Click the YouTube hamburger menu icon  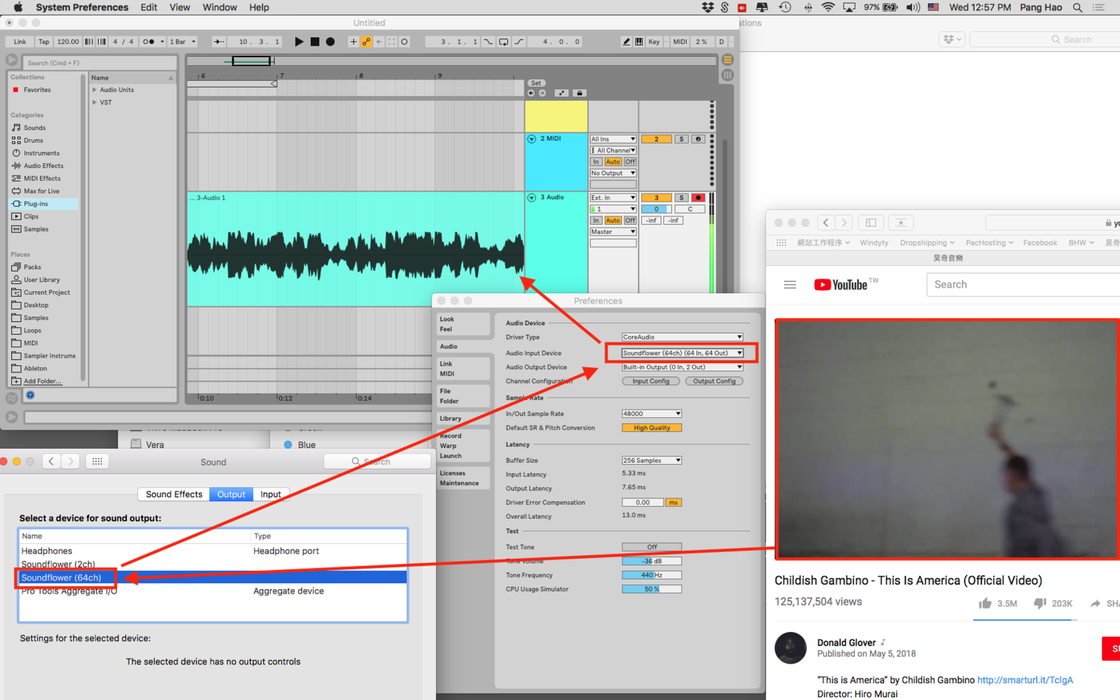(x=790, y=285)
